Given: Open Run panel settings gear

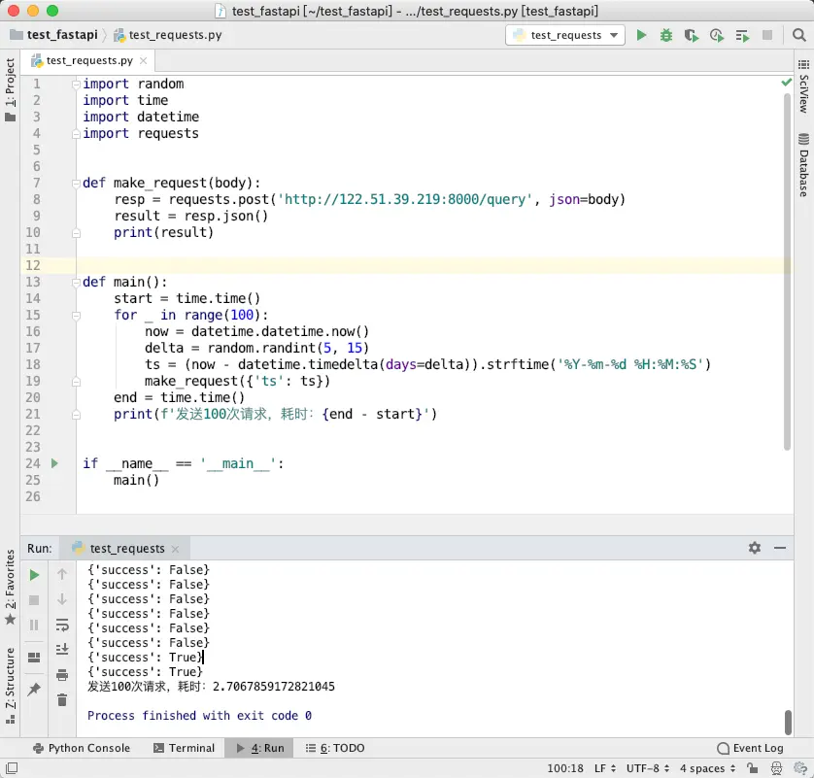Looking at the screenshot, I should [x=755, y=548].
